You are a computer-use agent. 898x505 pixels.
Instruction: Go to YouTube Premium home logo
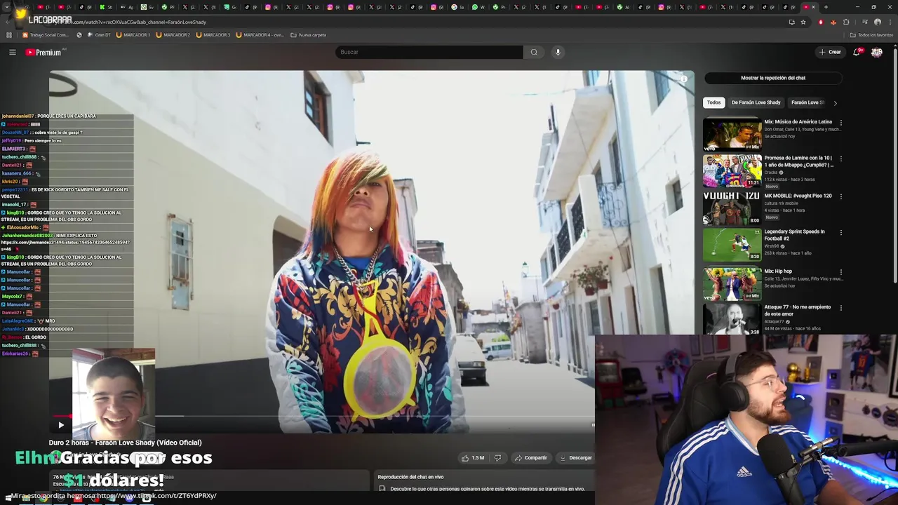[x=43, y=52]
